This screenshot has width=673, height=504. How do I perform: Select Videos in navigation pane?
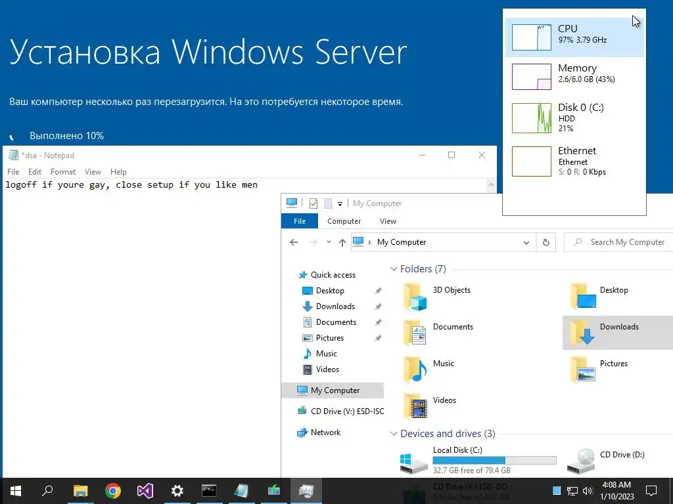pos(327,369)
